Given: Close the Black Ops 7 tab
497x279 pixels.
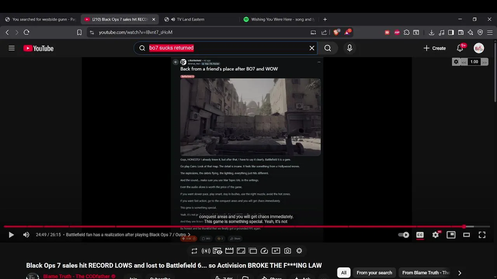Looking at the screenshot, I should point(153,19).
